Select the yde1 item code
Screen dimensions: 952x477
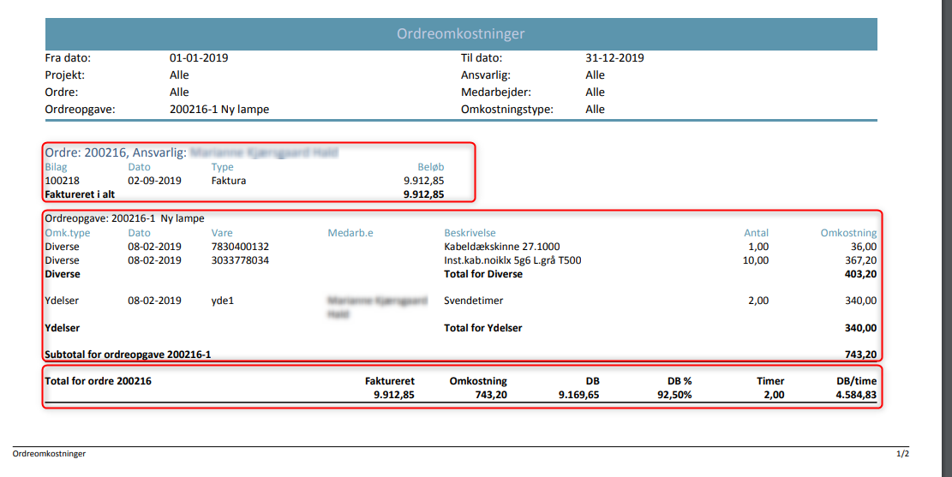click(x=223, y=301)
